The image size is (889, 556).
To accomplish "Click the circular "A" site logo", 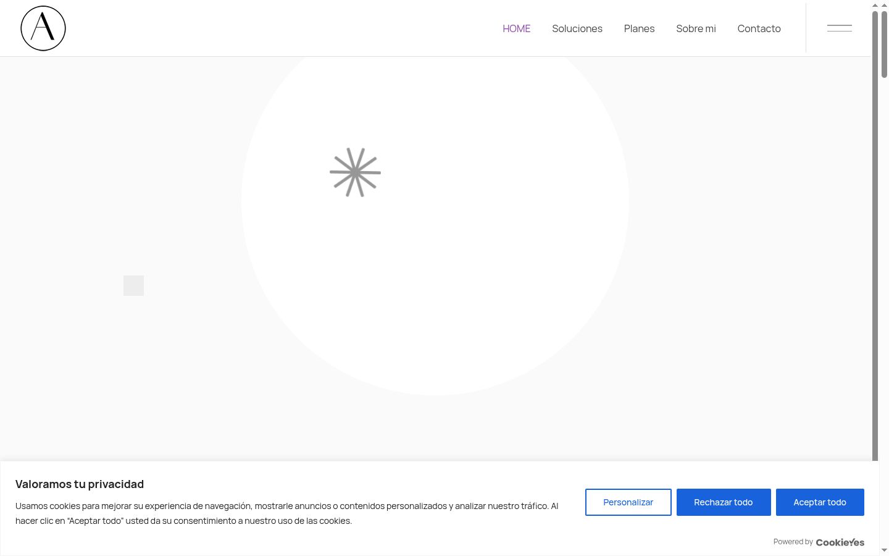I will point(43,28).
